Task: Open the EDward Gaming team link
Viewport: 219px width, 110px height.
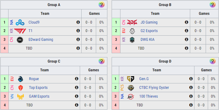Action: click(x=41, y=40)
